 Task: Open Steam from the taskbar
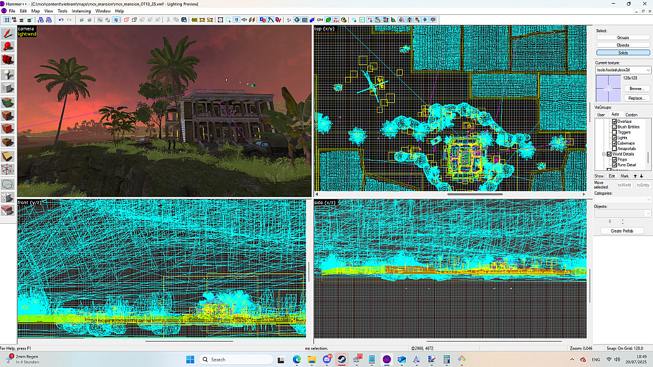click(341, 359)
